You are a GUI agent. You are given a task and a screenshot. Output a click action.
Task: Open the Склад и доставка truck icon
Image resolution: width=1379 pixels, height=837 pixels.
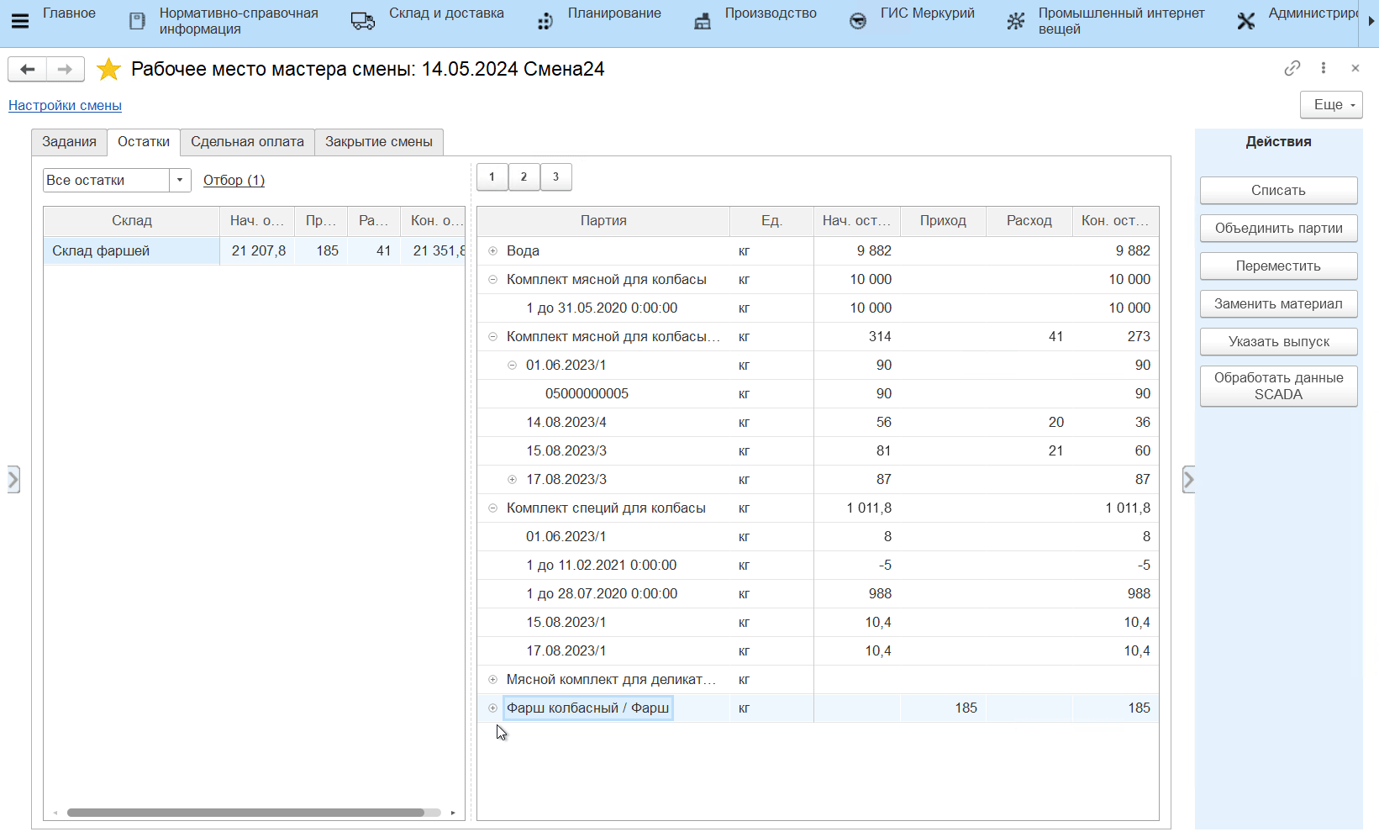(363, 21)
